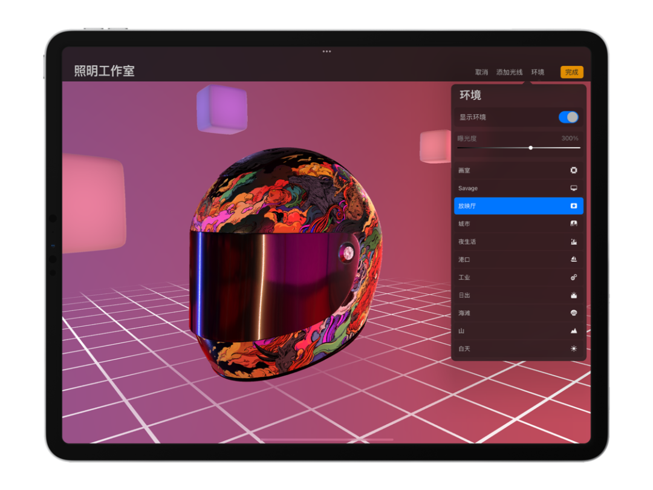The height and width of the screenshot is (490, 653).
Task: Click the 照明工作室 title
Action: coord(105,71)
